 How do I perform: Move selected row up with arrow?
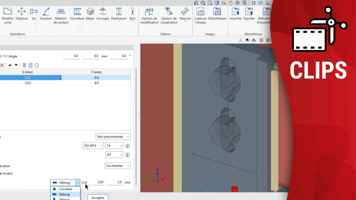click(10, 65)
